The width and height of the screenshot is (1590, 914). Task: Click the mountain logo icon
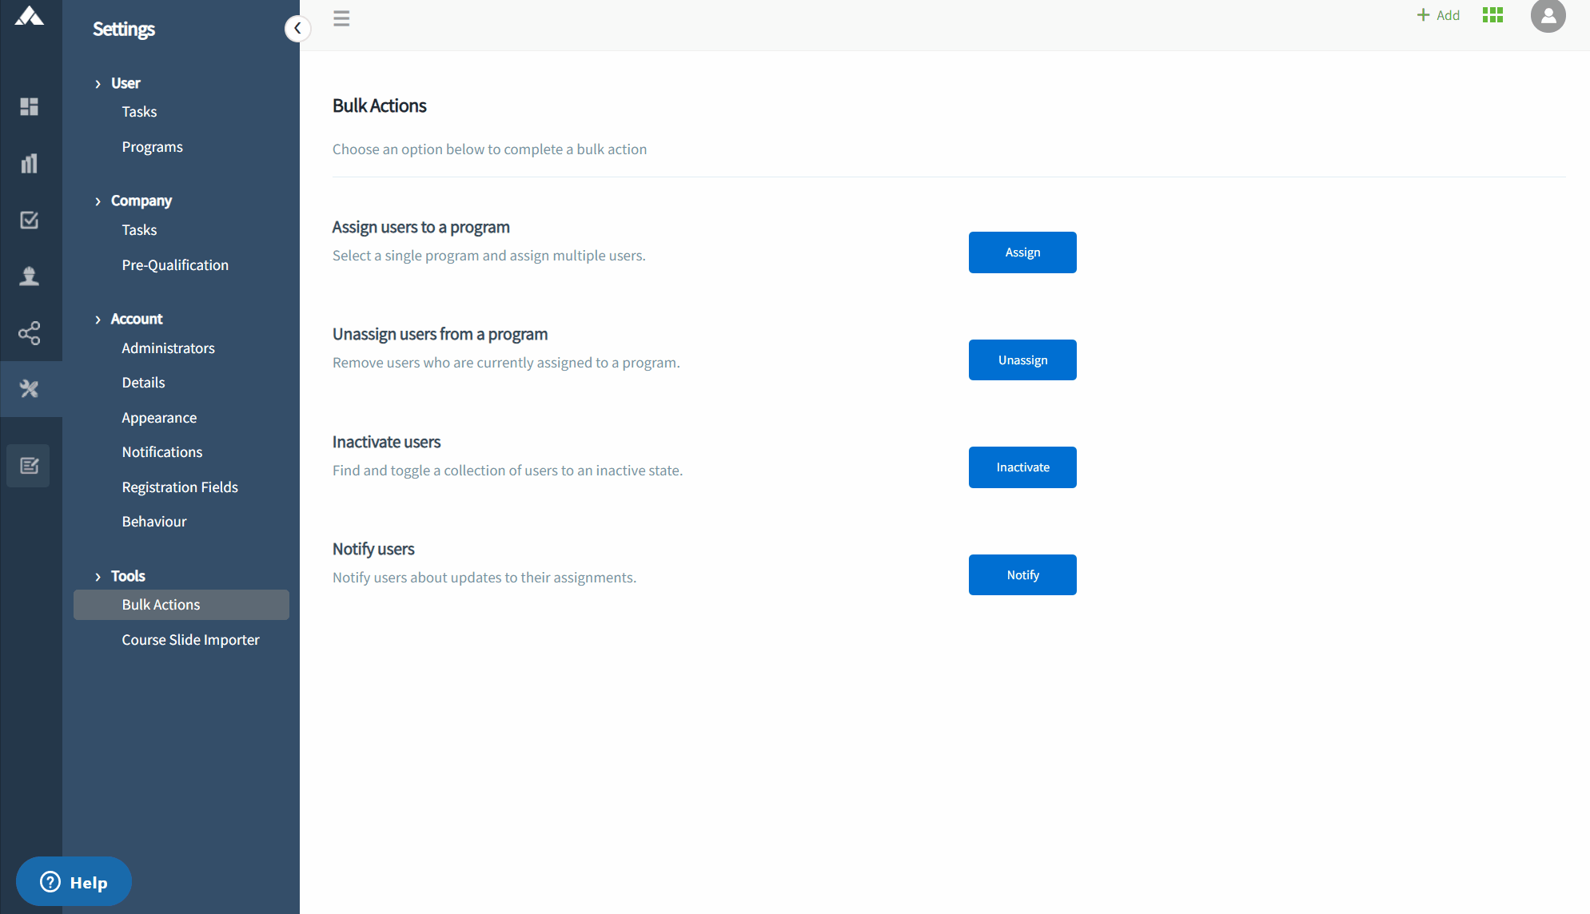[30, 16]
